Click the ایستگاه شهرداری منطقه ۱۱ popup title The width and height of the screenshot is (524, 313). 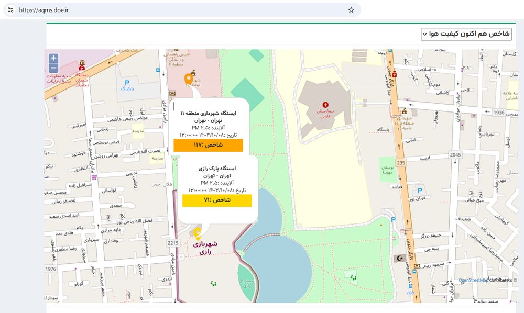click(208, 113)
